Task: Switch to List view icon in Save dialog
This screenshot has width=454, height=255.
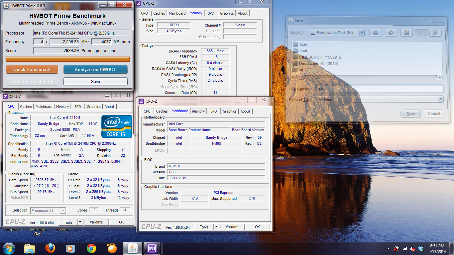Action: tap(421, 33)
